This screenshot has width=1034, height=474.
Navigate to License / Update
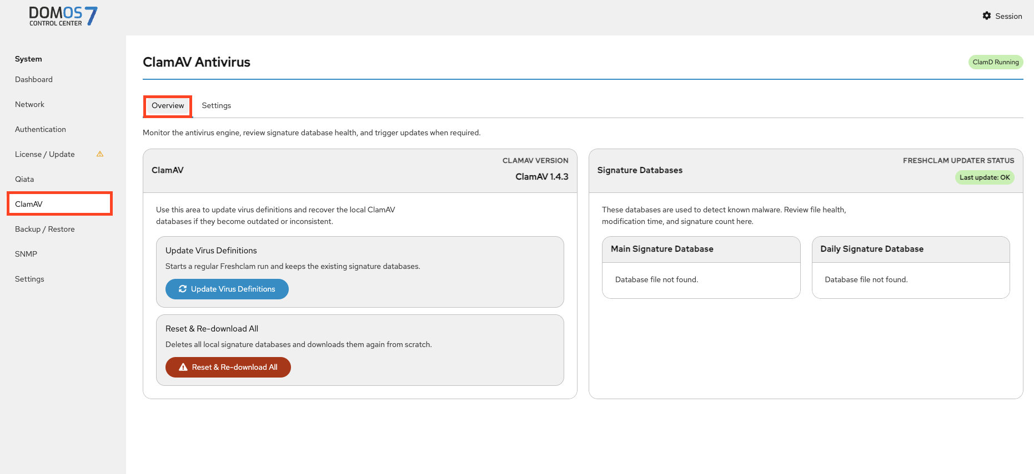[45, 154]
